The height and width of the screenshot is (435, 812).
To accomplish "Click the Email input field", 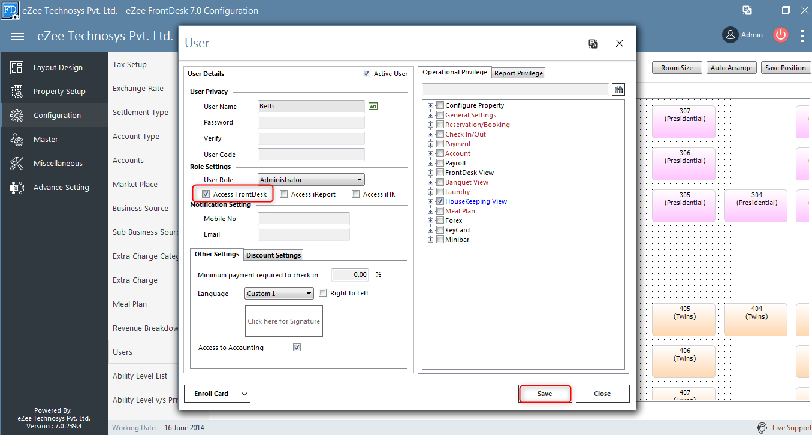I will [x=304, y=234].
